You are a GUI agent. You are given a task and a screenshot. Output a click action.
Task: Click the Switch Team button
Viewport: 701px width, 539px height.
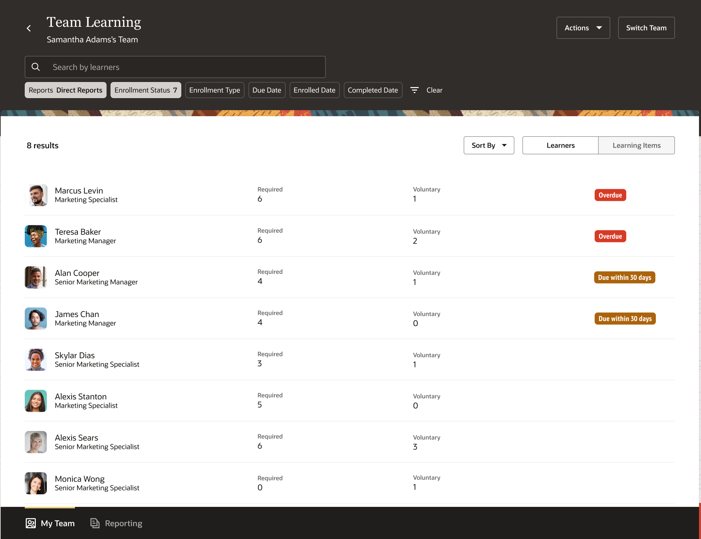(646, 28)
